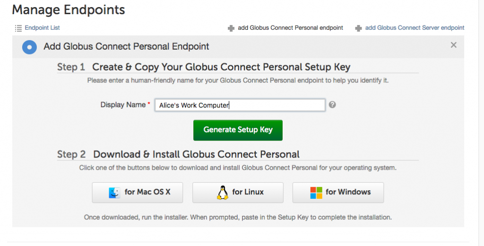Click the Step 1 setup key heading
Viewport: 484px width, 246px height.
coord(204,67)
